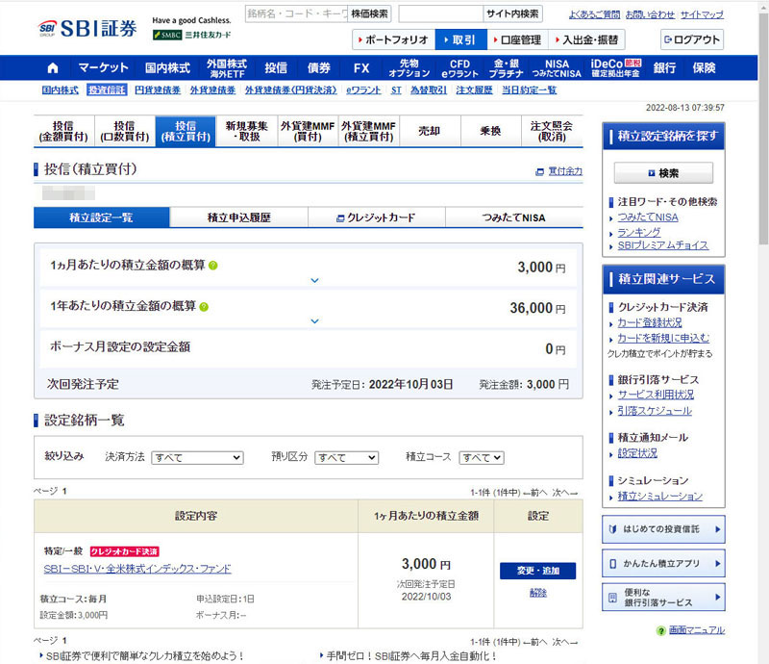Open 画面マニュアル help icon link
Viewport: 769px width, 664px height.
661,629
